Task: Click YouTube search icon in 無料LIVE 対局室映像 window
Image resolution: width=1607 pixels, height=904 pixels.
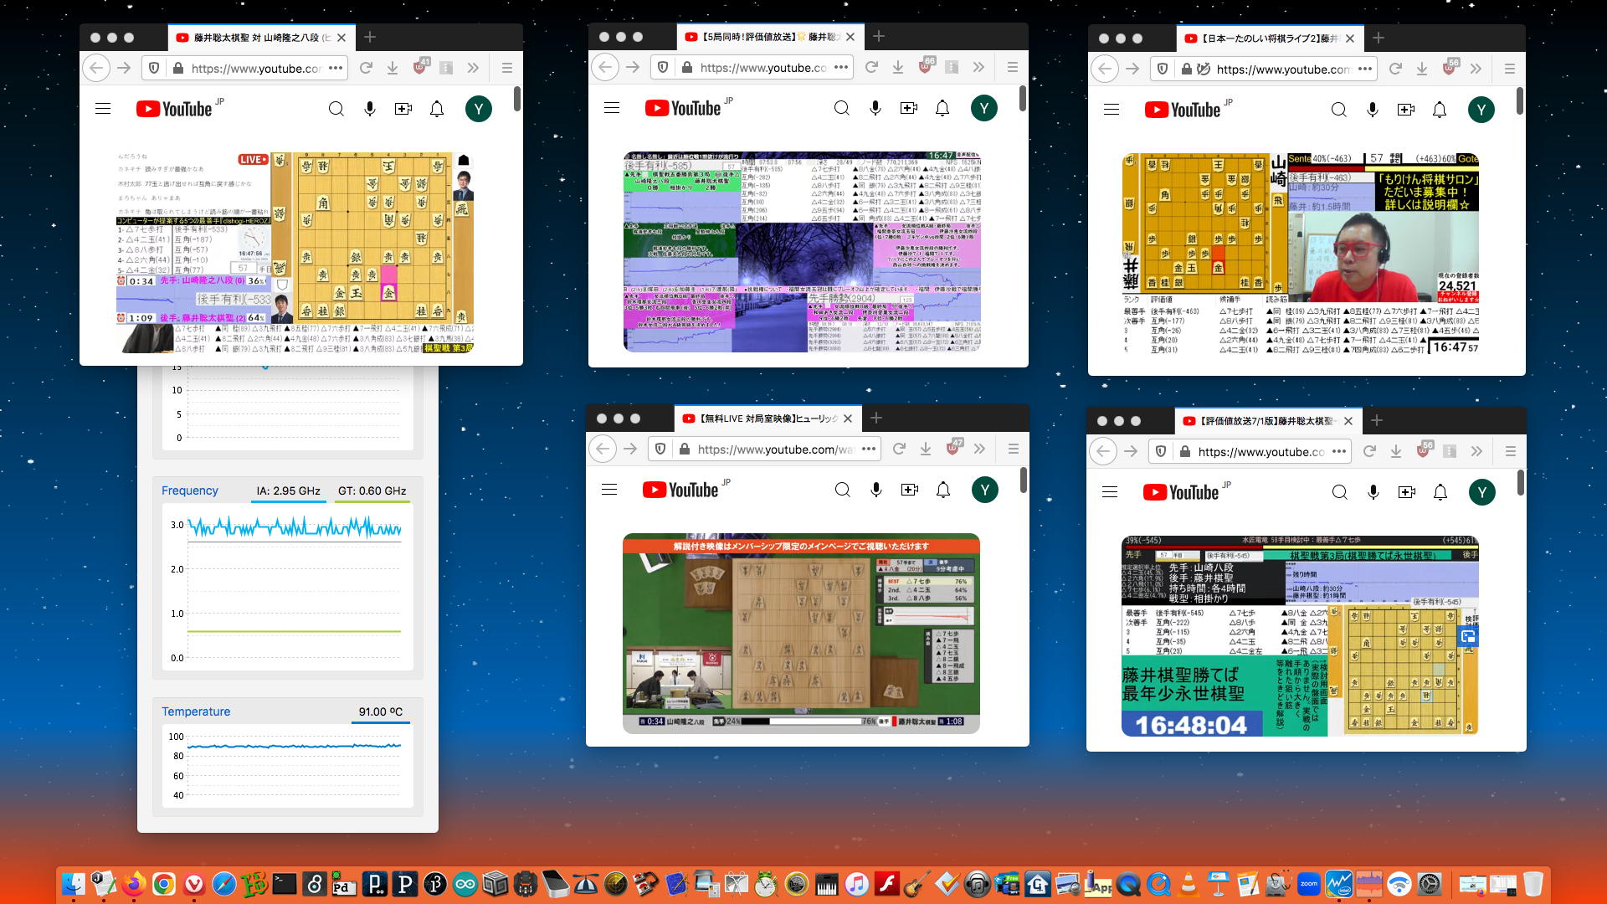Action: pos(842,491)
